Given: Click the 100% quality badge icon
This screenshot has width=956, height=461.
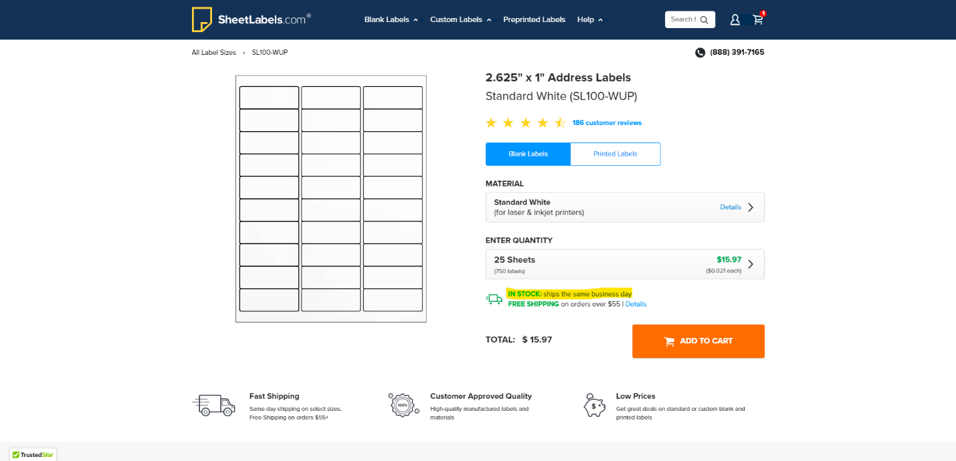Looking at the screenshot, I should (x=404, y=405).
